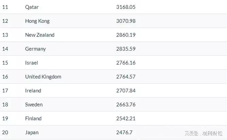Select the value 3070.98

coord(126,21)
